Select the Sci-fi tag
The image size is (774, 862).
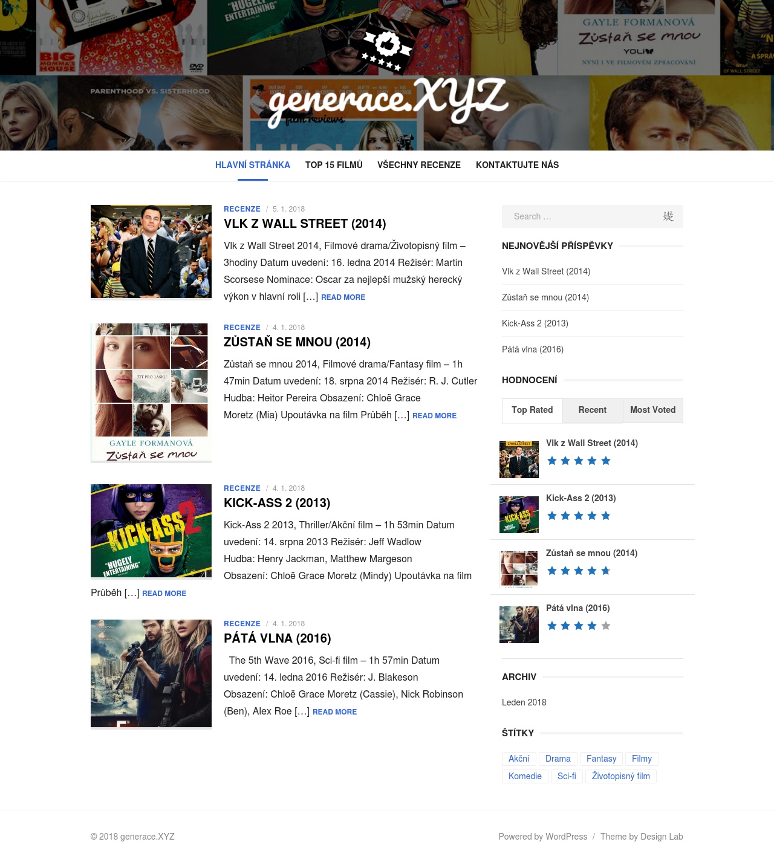(567, 776)
